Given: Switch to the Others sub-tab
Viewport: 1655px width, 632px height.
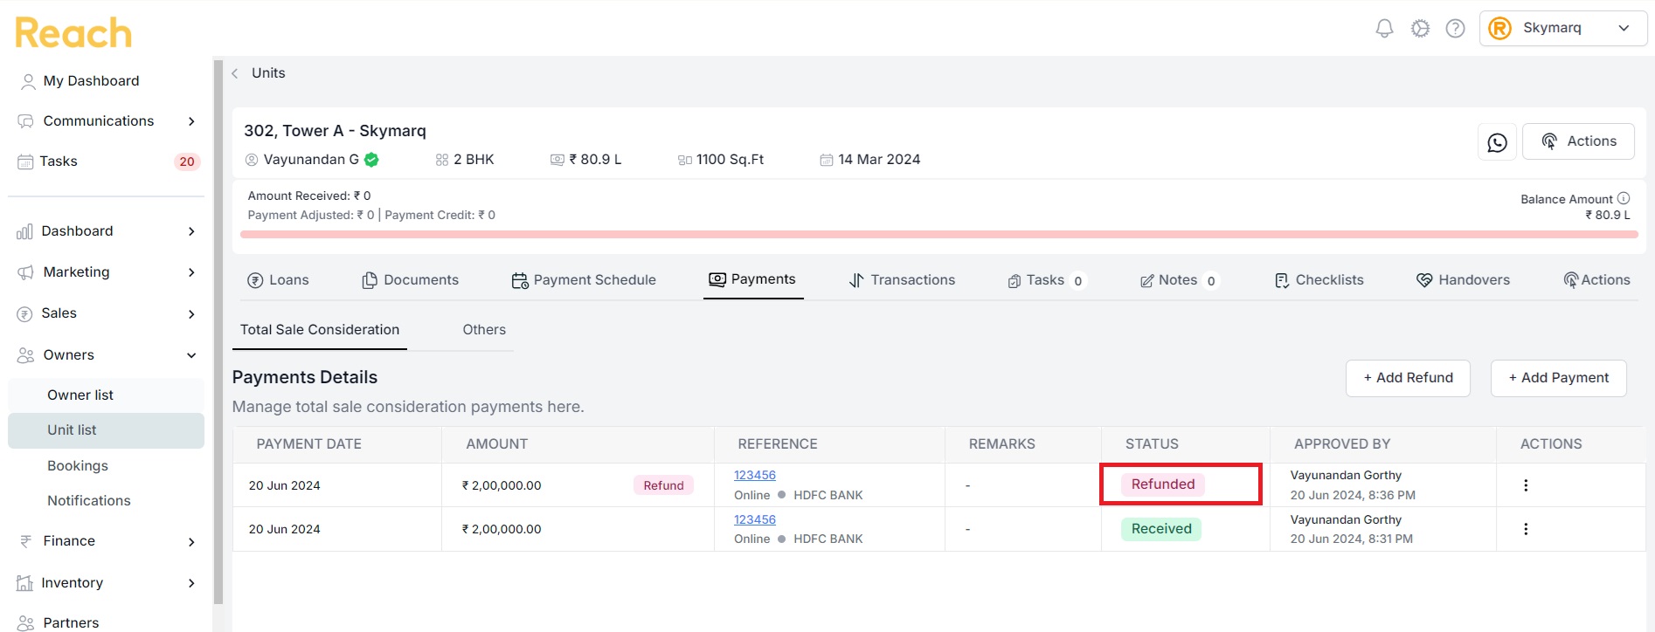Looking at the screenshot, I should (x=484, y=330).
